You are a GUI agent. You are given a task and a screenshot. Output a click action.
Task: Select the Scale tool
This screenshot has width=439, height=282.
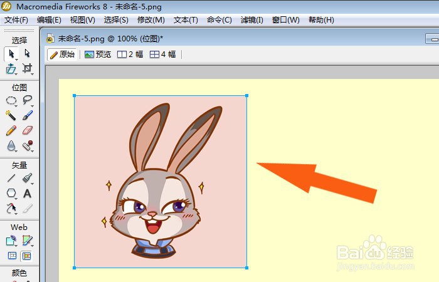coord(11,68)
